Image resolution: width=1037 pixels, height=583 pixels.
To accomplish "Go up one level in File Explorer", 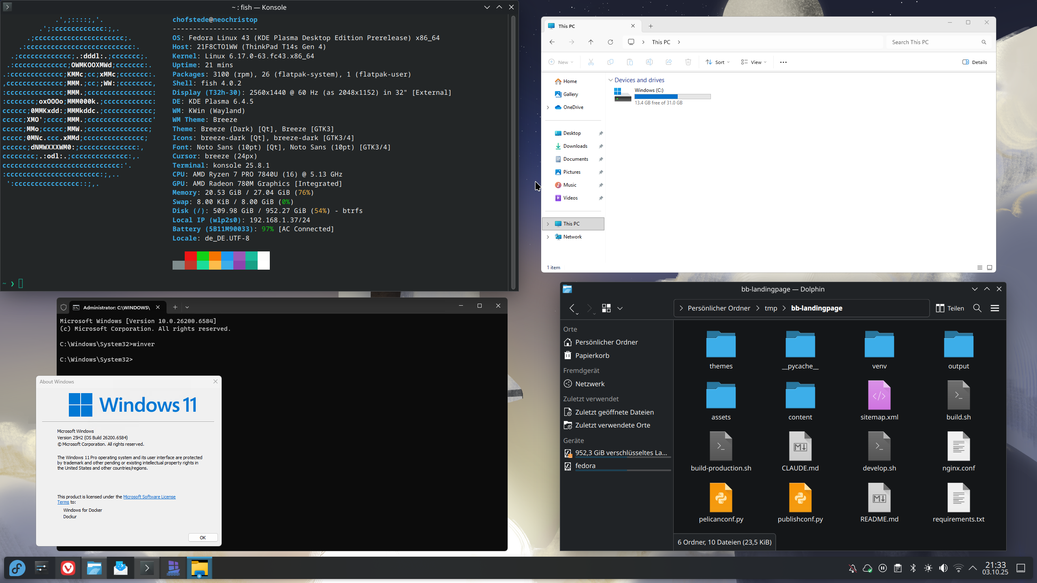I will click(x=591, y=42).
